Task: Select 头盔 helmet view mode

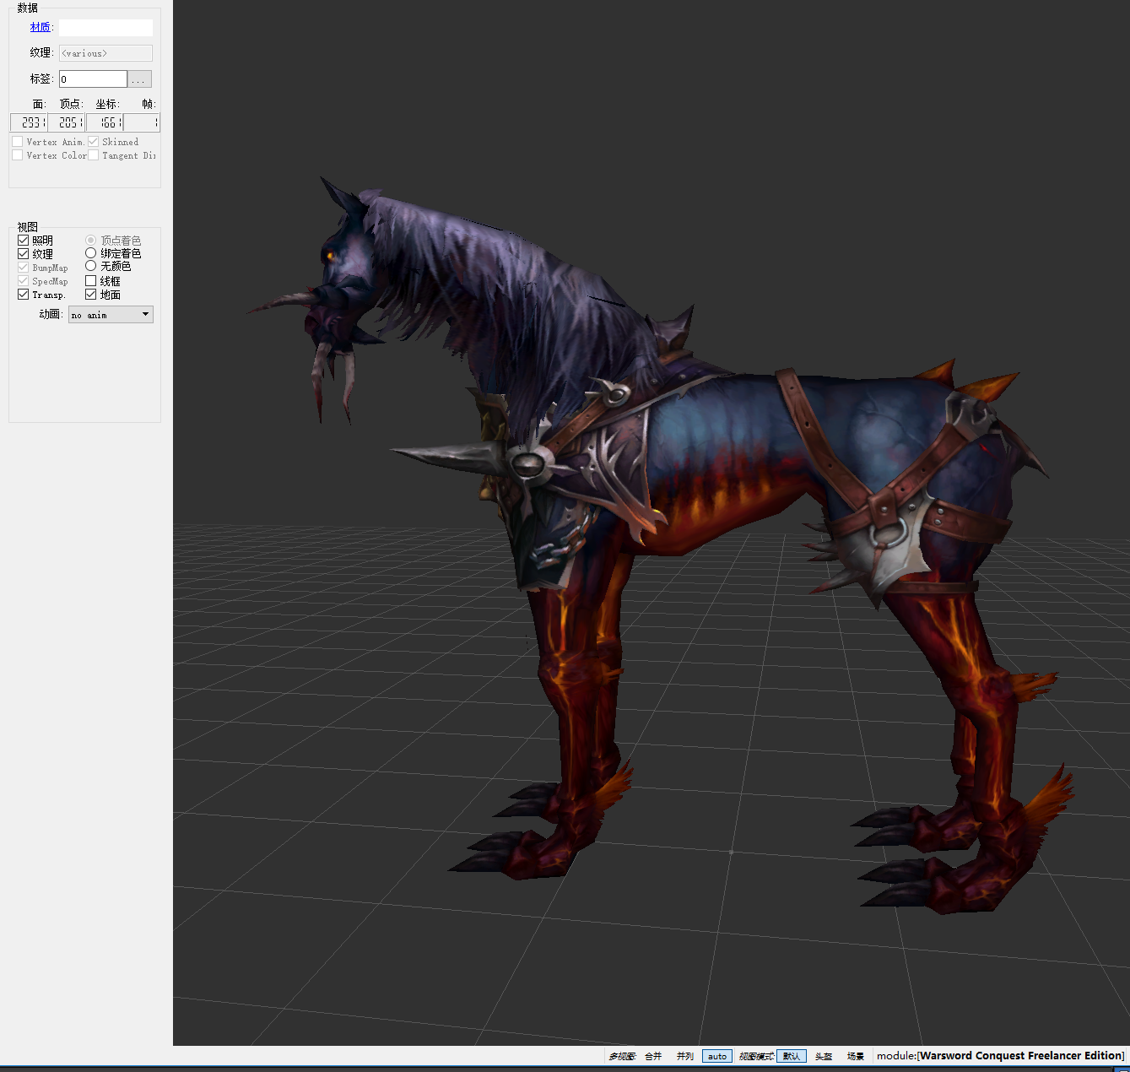Action: click(824, 1056)
